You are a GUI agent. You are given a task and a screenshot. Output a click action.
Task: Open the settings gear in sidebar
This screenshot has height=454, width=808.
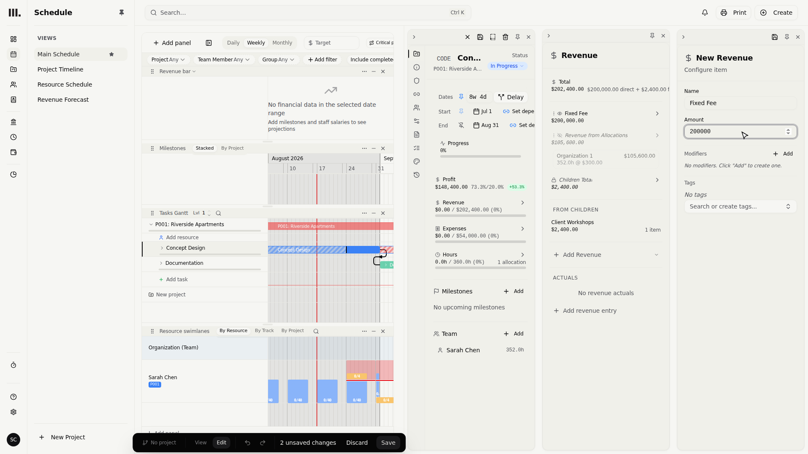pyautogui.click(x=13, y=412)
